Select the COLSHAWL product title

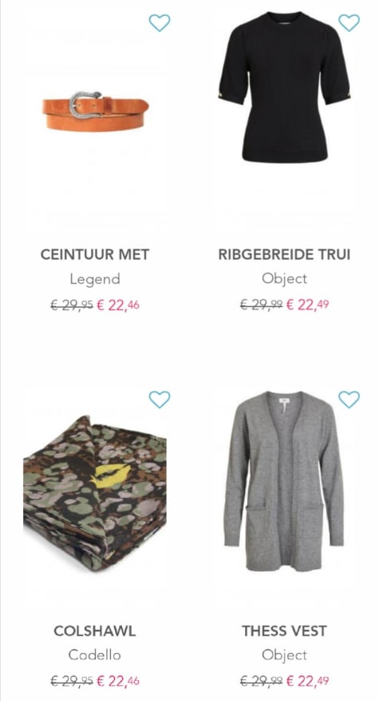tap(95, 631)
